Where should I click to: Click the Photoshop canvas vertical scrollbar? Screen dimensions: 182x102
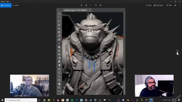[x=124, y=53]
